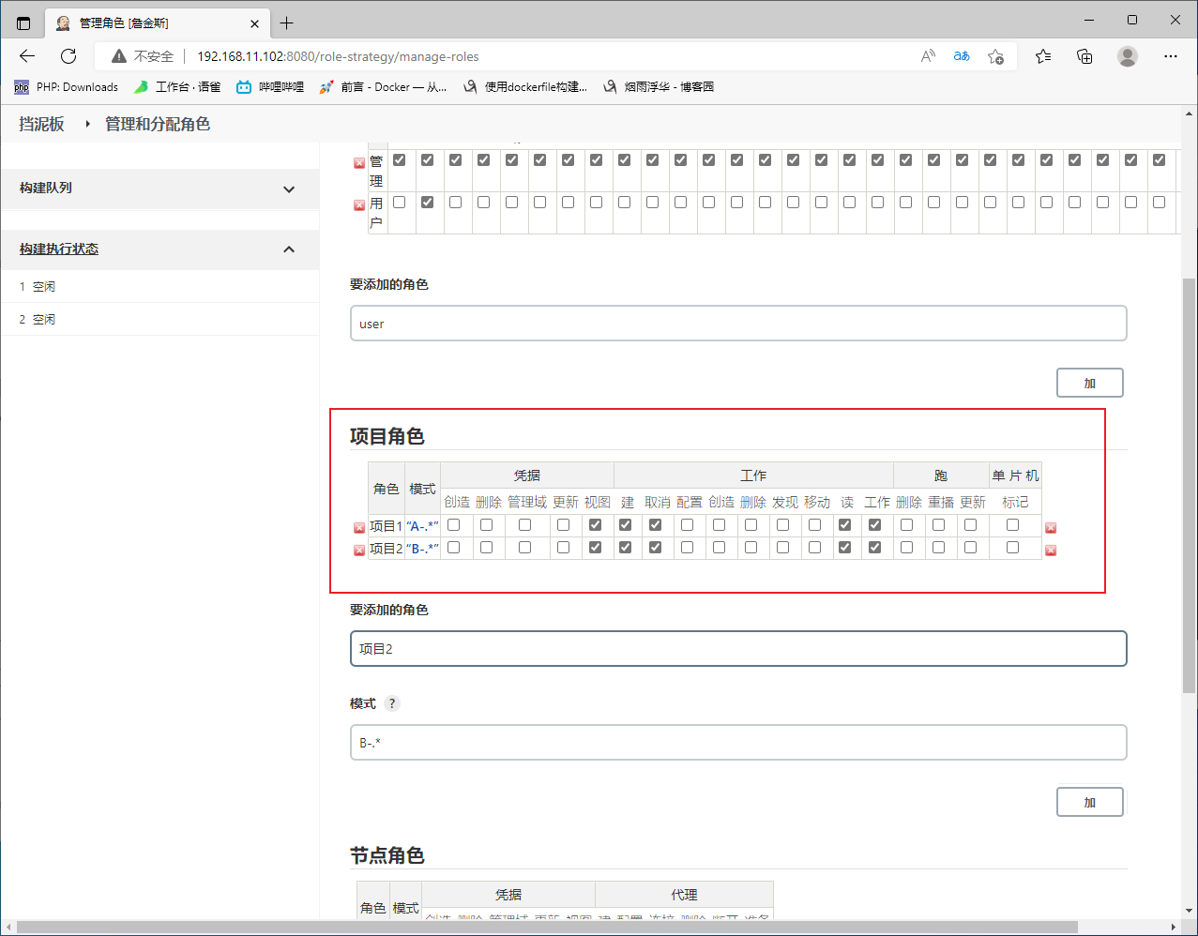Click the horizontal page scrollbar
This screenshot has height=936, width=1198.
click(548, 928)
